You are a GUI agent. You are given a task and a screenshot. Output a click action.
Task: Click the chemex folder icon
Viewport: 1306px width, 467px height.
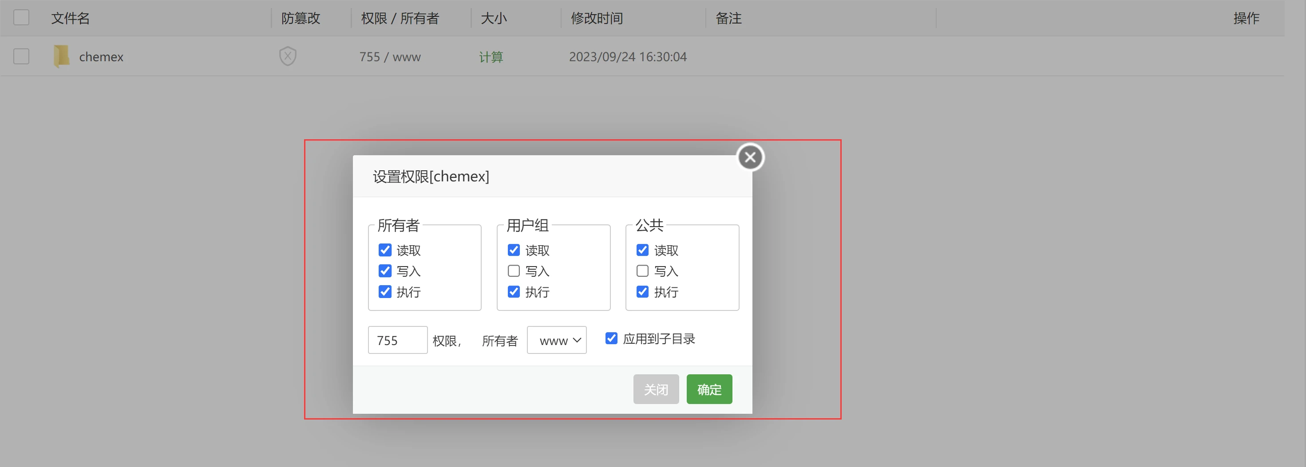[61, 56]
